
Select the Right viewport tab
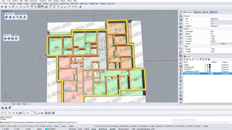[25, 104]
